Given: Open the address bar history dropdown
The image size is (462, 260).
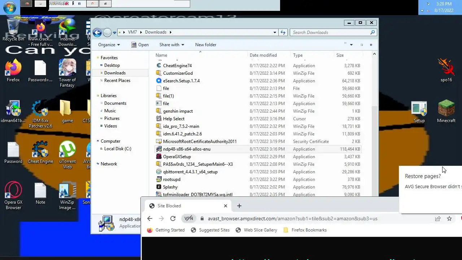Looking at the screenshot, I should (x=275, y=32).
